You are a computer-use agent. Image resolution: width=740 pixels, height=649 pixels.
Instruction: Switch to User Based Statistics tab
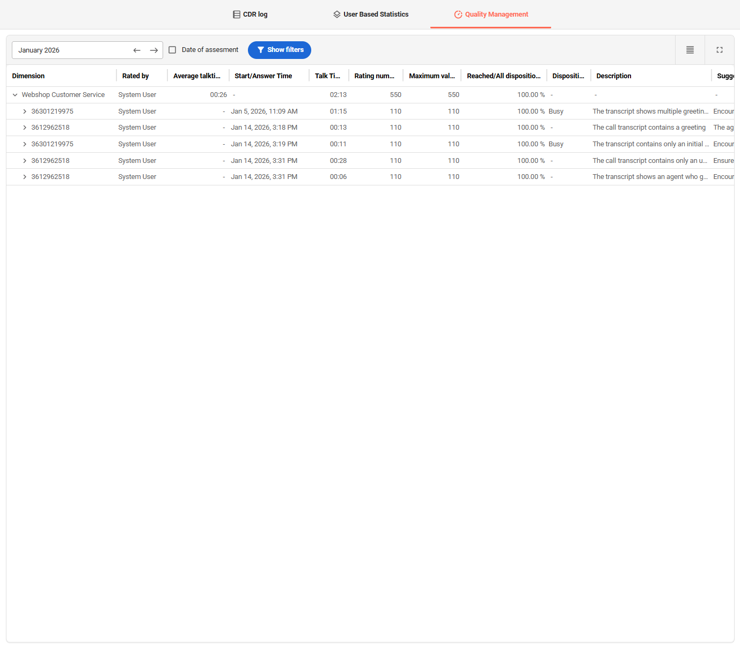coord(371,14)
